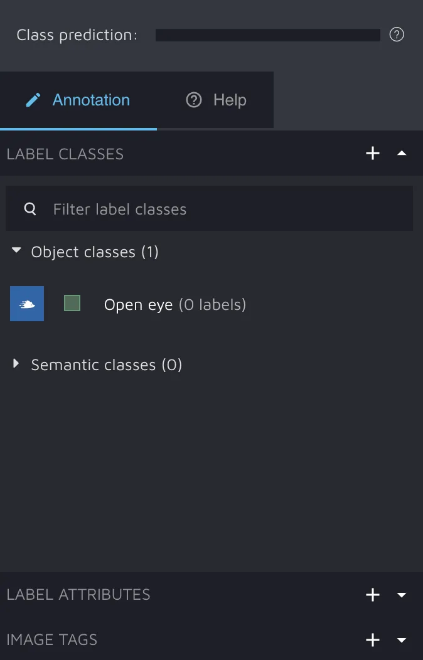Screen dimensions: 423x660
Task: Click the magnifier icon in the filter box
Action: 30,209
